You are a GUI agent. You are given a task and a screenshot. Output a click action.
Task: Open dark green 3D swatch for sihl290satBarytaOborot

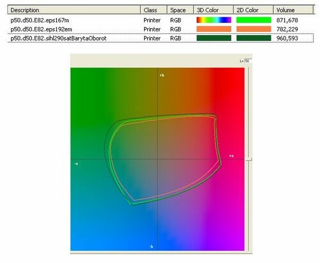click(214, 38)
